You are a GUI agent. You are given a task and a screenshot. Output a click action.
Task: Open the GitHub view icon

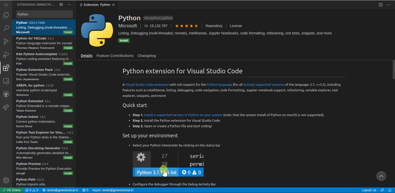pos(6,94)
